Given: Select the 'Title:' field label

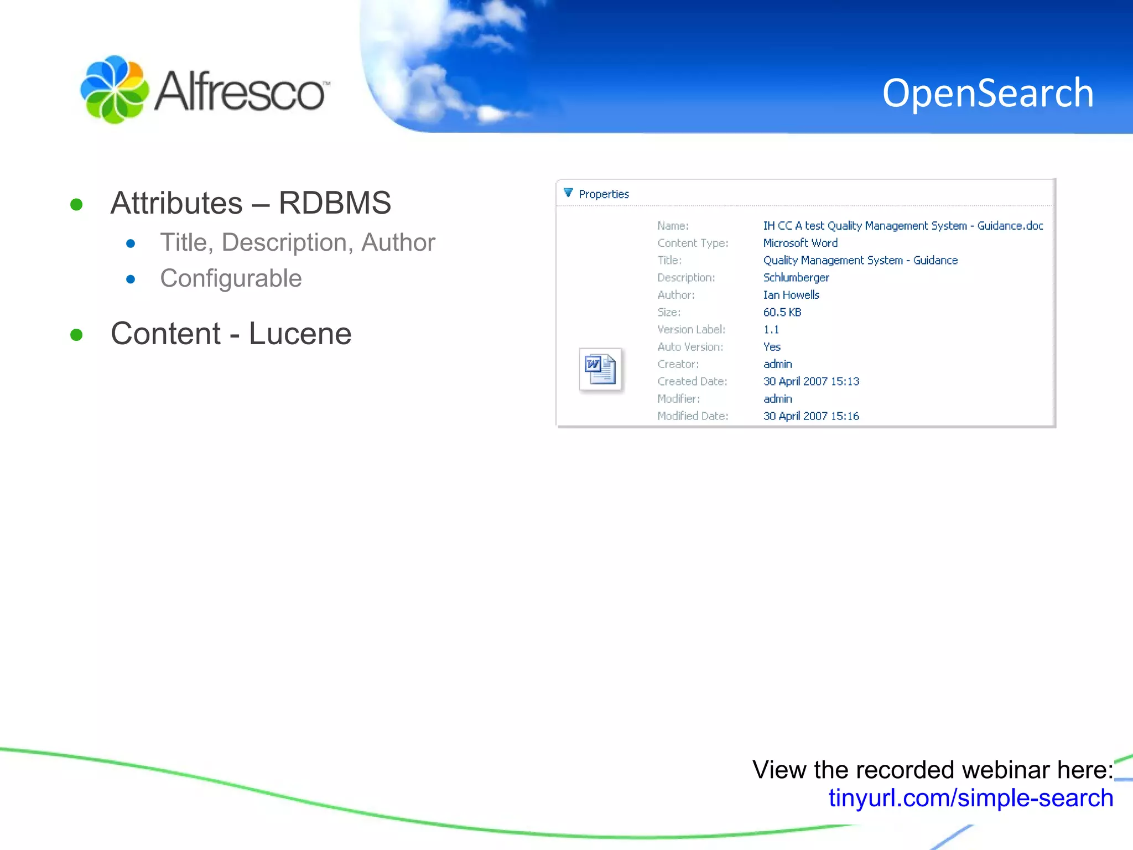Looking at the screenshot, I should pos(669,260).
